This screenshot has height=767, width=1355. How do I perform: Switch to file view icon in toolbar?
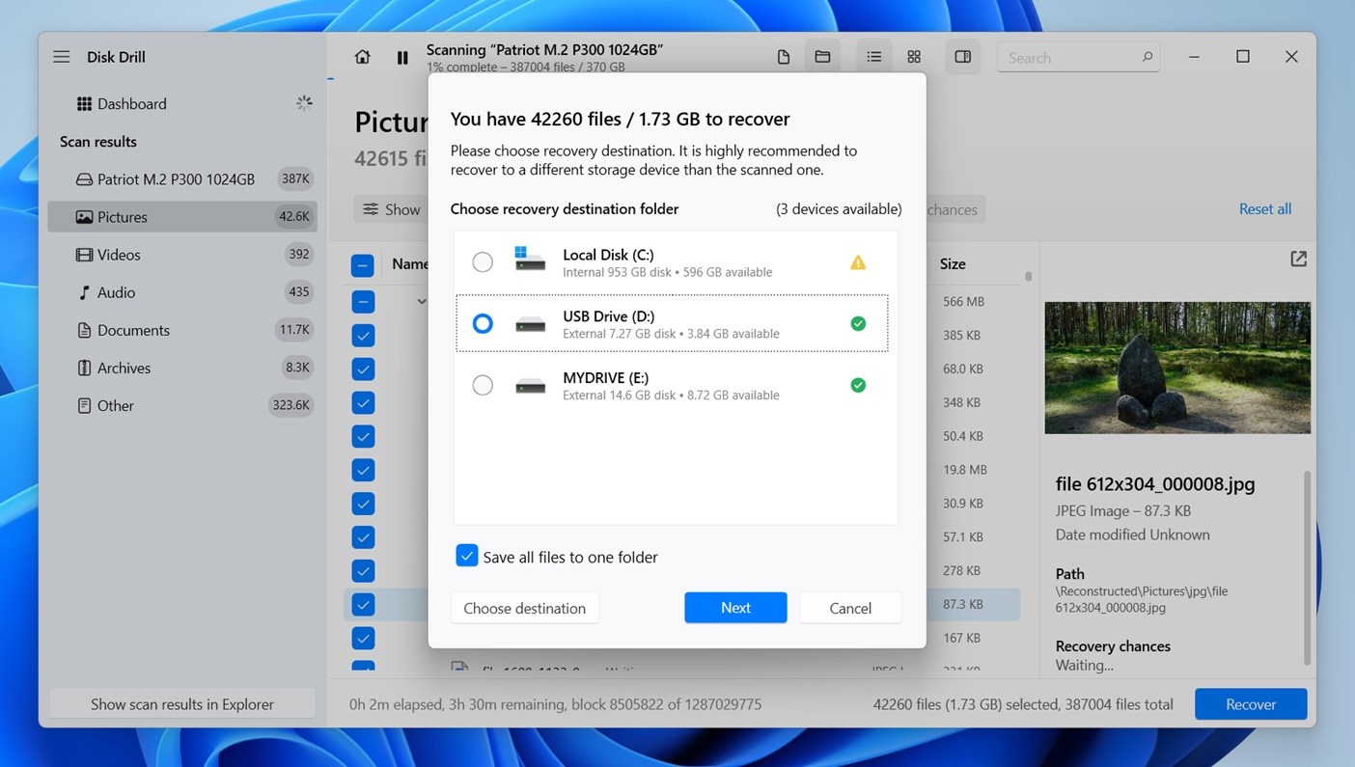[x=784, y=57]
